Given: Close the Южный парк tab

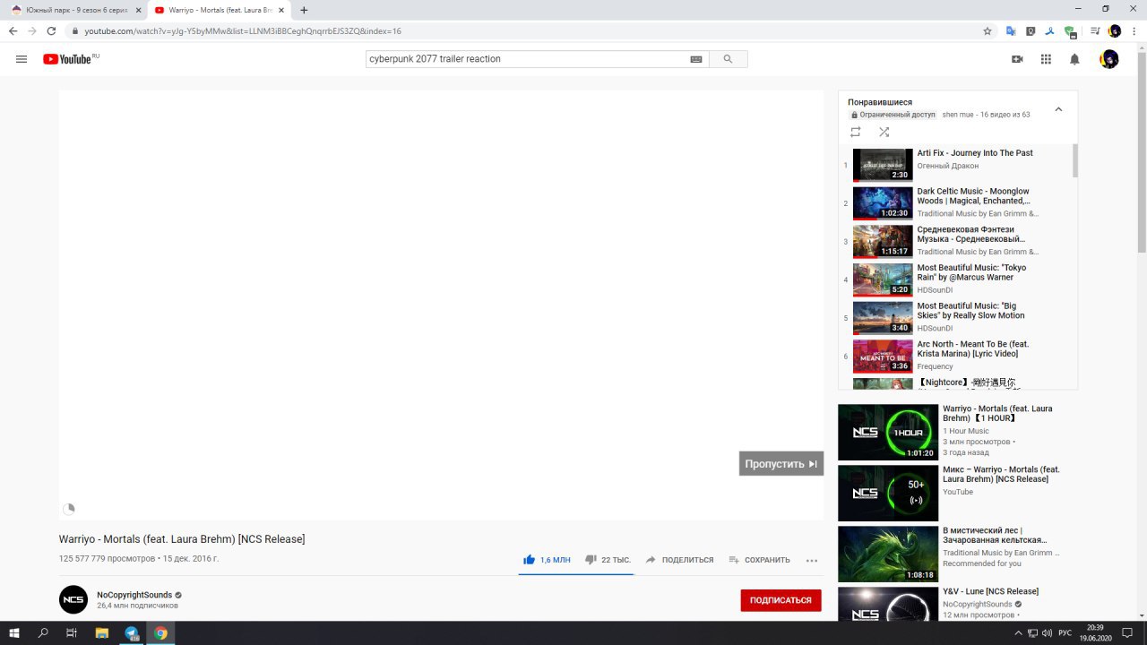Looking at the screenshot, I should point(138,10).
